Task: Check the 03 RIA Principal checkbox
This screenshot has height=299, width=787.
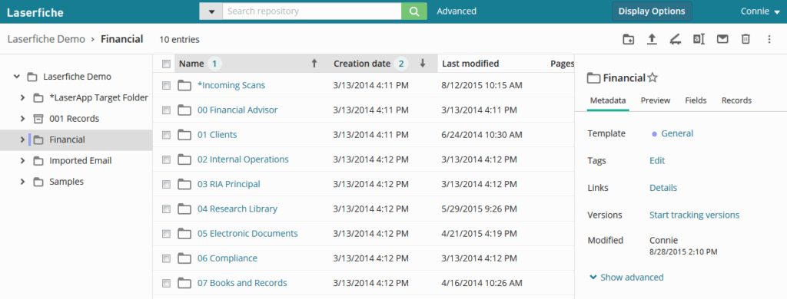Action: point(166,184)
